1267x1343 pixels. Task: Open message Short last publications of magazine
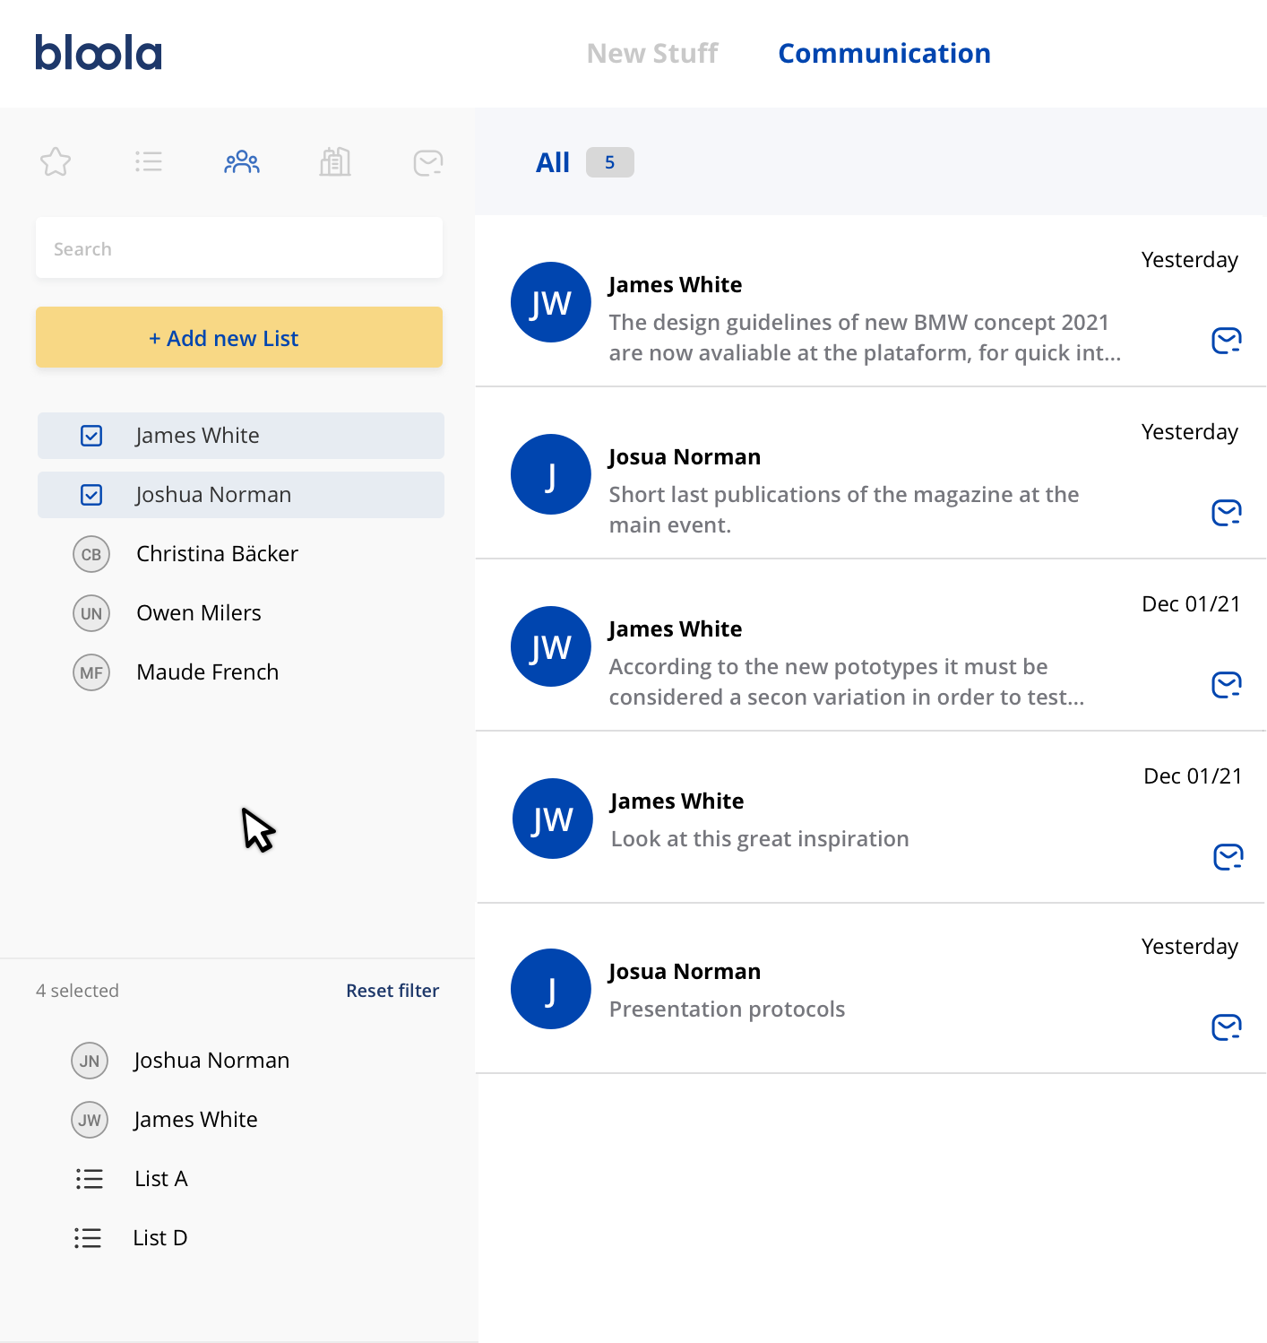[871, 473]
